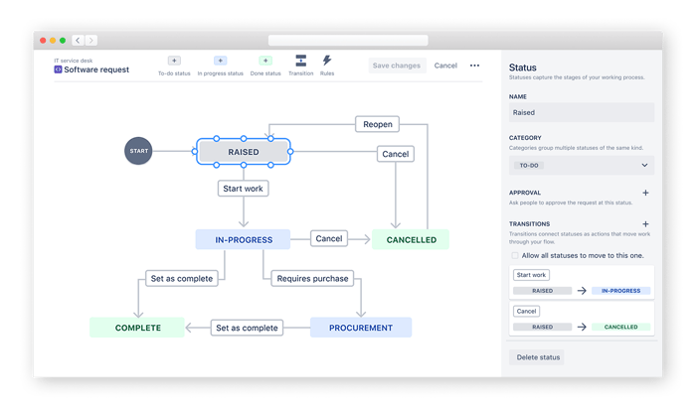
Task: Open the Cancel transition in side panel
Action: (526, 311)
